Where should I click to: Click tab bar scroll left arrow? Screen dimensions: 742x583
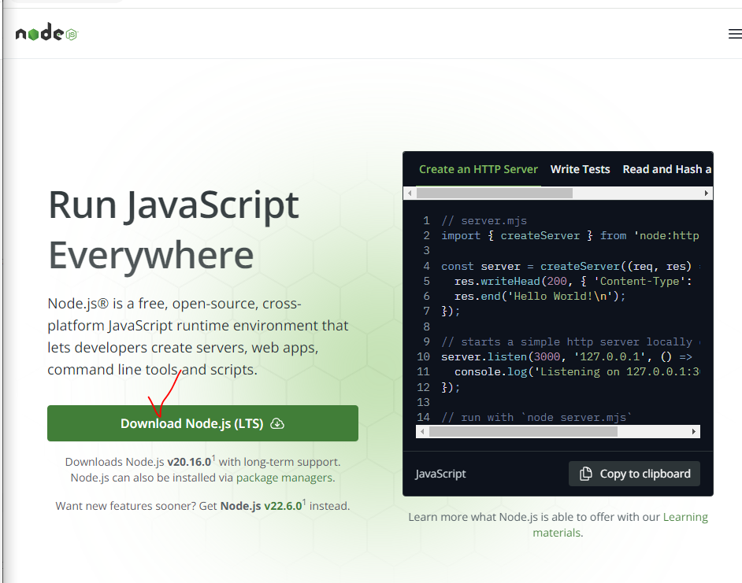[410, 193]
